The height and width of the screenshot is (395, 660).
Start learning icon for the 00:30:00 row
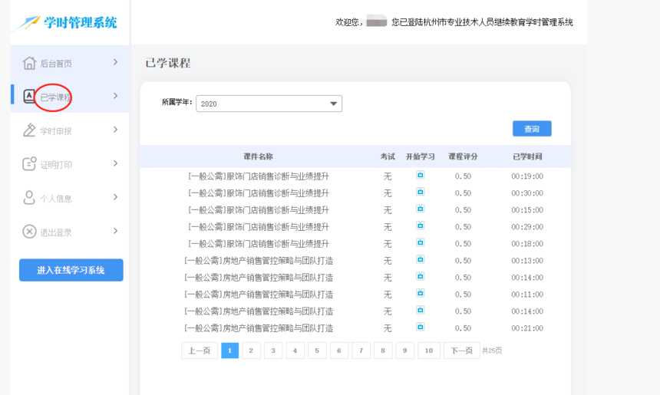click(420, 192)
